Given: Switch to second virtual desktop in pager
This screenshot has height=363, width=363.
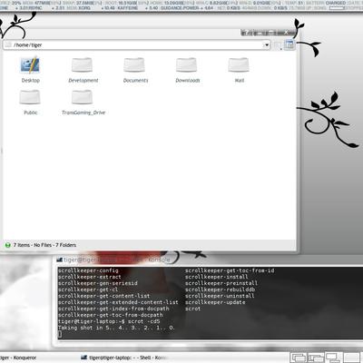Looking at the screenshot, I should coord(316,358).
